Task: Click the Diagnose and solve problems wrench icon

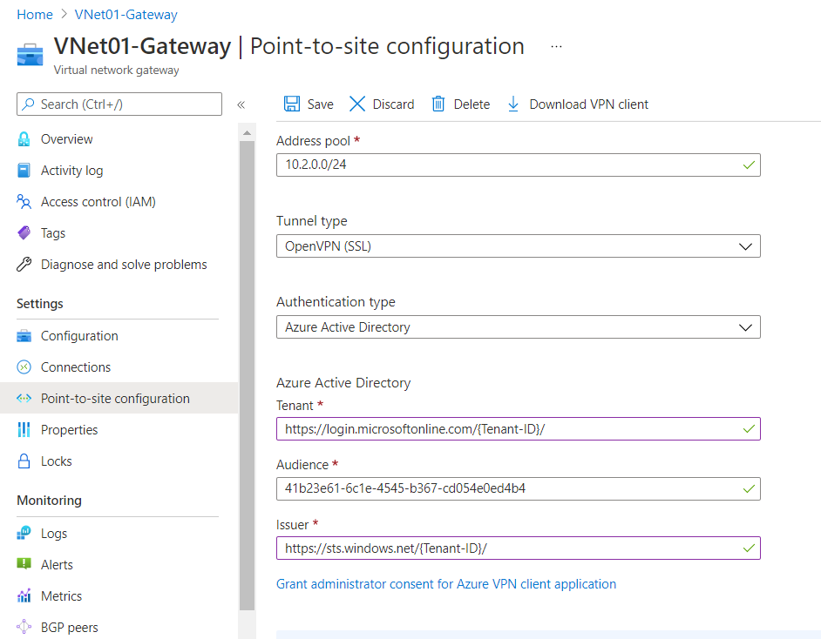Action: 24,265
